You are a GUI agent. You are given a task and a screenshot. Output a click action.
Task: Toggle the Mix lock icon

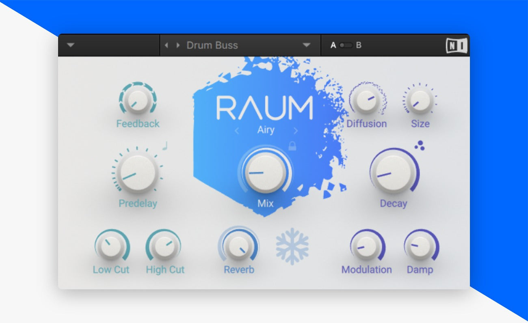[292, 146]
